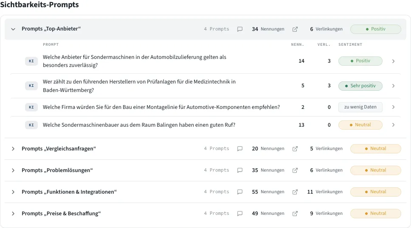Click "9 Verlinkungen" count
The width and height of the screenshot is (411, 228).
327,214
